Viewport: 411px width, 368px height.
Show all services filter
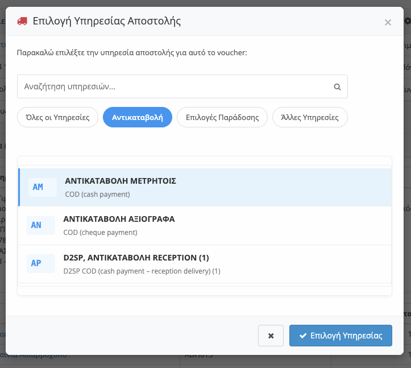pos(57,117)
